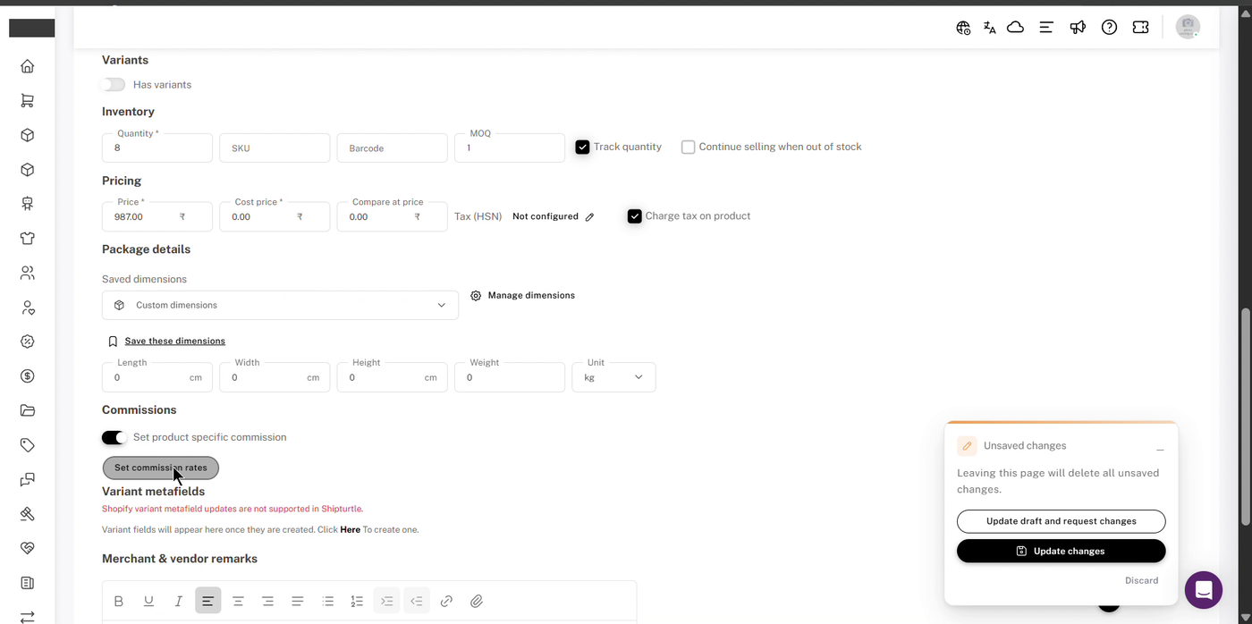This screenshot has height=624, width=1252.
Task: Click the Update changes button
Action: coord(1062,552)
